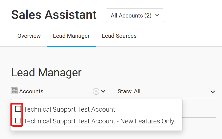Click the blue underline beneath Lead Manager tab
The width and height of the screenshot is (222, 139).
(x=71, y=47)
